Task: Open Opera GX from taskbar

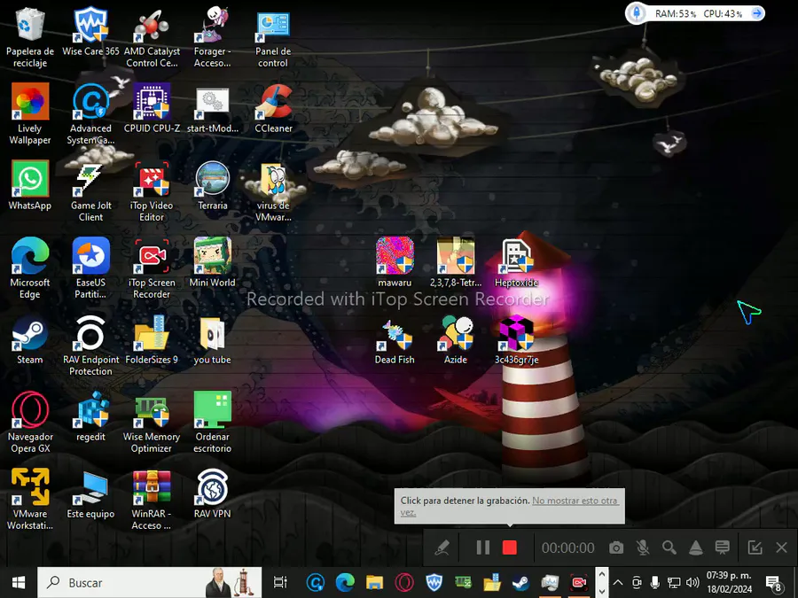Action: click(x=404, y=583)
